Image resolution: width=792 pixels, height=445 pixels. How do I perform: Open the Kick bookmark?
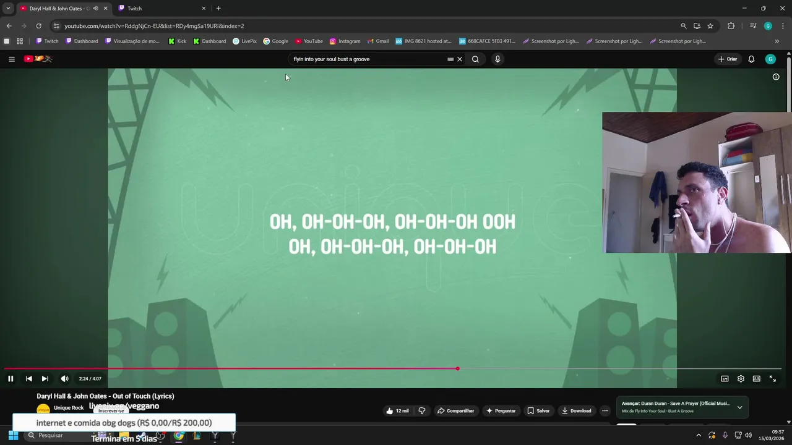(x=177, y=41)
